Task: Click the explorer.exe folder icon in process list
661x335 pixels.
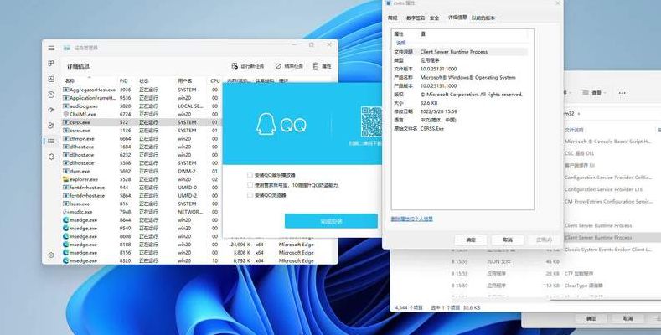Action: click(x=65, y=179)
